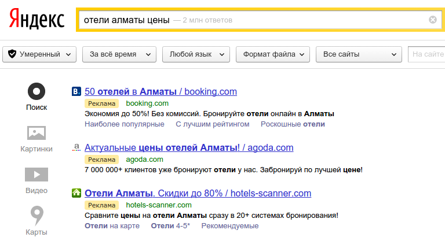
Task: Follow the С лучшим рейтингом sitelink
Action: tap(213, 124)
